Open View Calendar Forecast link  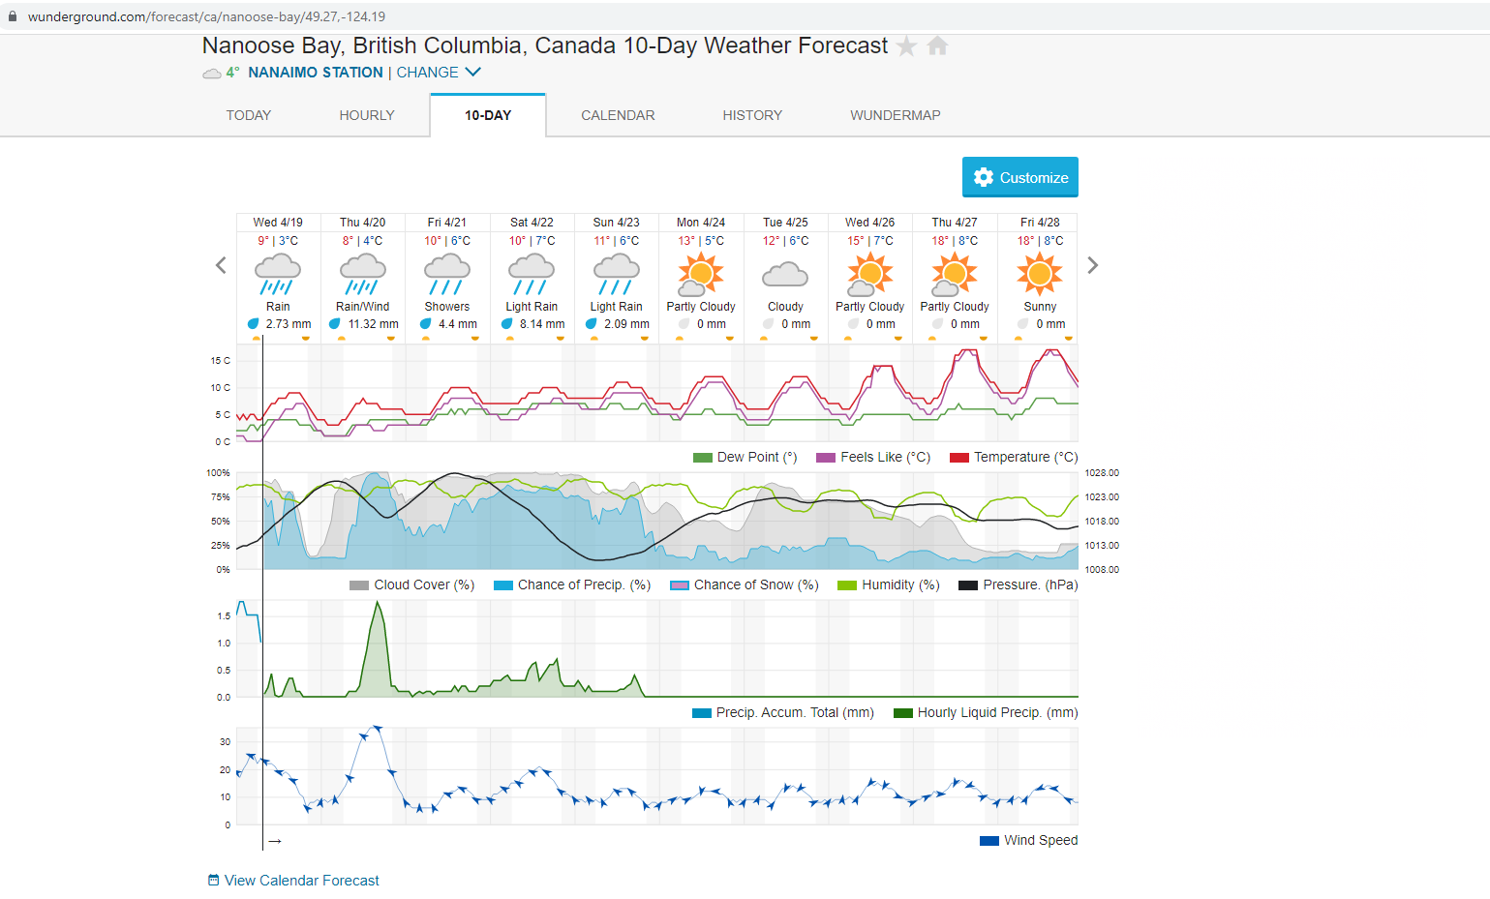[301, 881]
